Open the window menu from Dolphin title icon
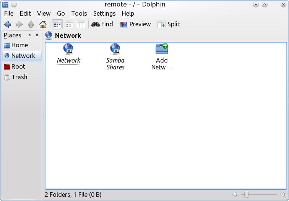 [x=5, y=5]
